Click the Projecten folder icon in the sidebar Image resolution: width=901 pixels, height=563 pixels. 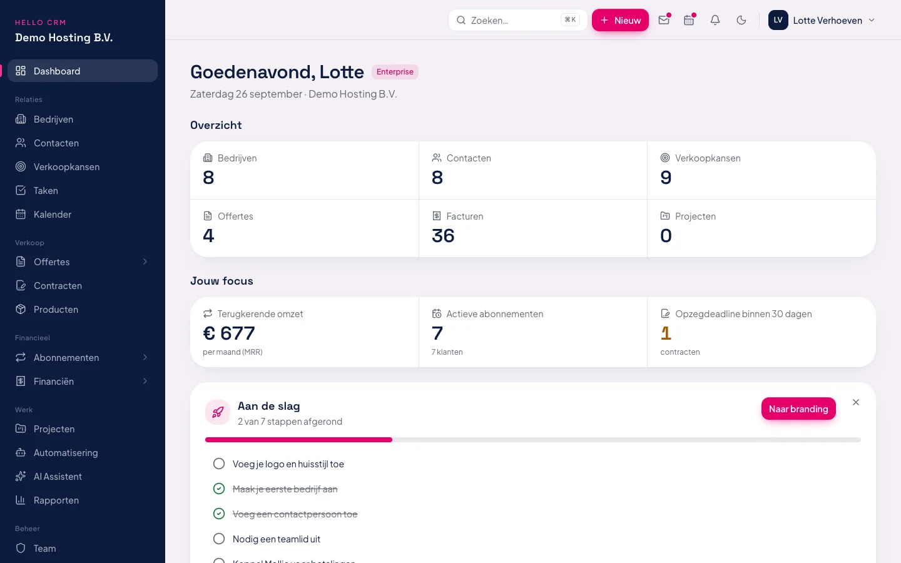click(21, 429)
